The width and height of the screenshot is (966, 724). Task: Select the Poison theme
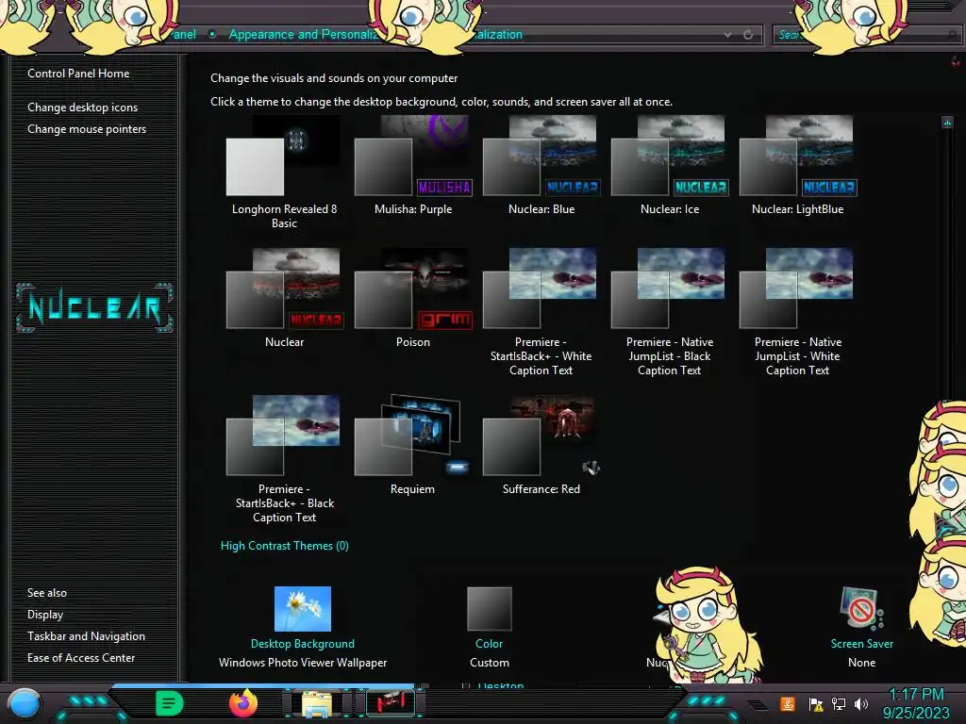coord(413,299)
